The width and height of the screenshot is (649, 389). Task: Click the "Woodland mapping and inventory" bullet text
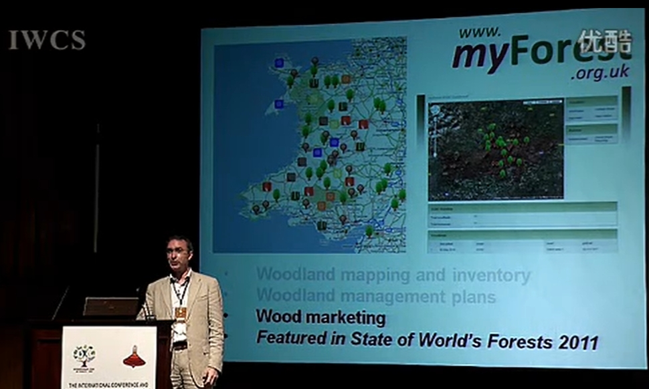(x=393, y=275)
